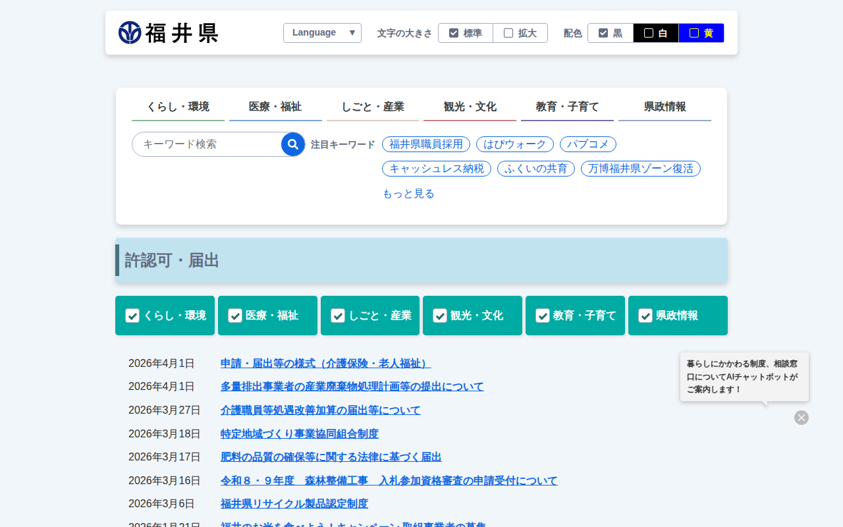Open the くらし・環境 navigation tab
The width and height of the screenshot is (843, 527).
(x=178, y=107)
